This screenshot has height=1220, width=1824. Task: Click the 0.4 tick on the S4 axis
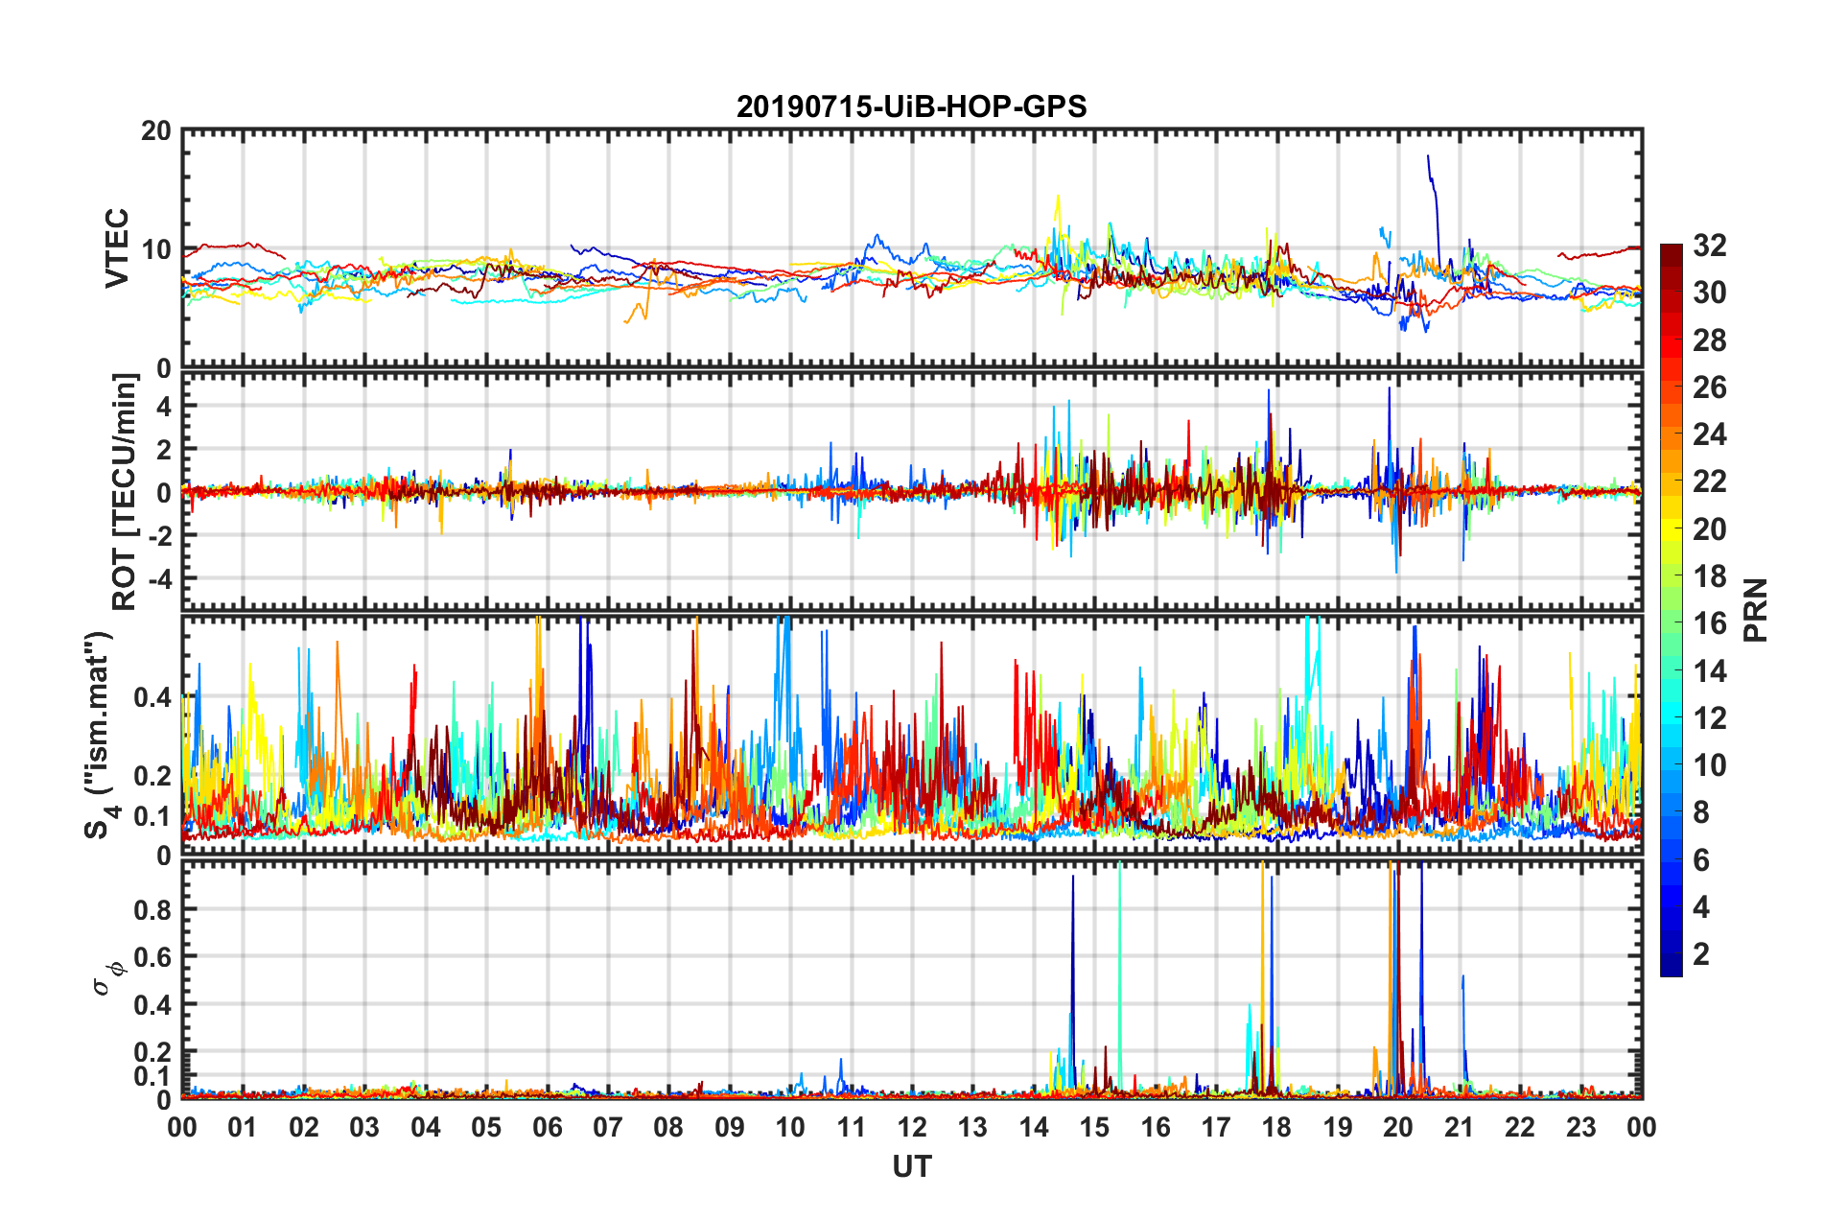(152, 697)
